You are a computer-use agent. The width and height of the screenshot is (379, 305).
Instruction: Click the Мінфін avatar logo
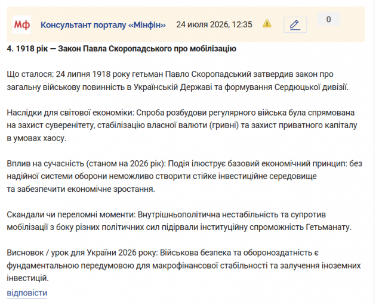tap(21, 24)
